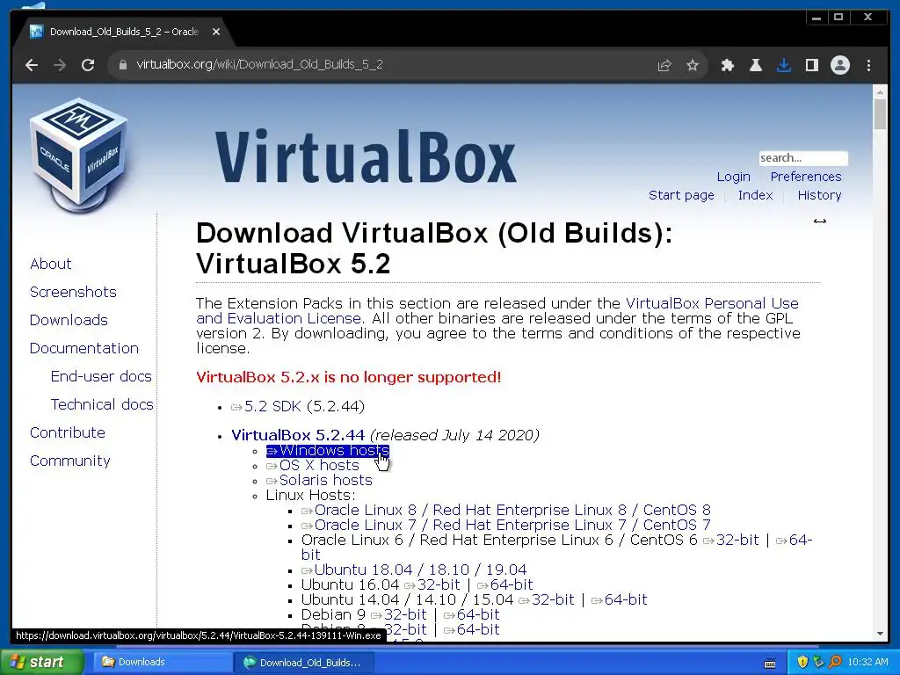Download Ubuntu 16.04 64-bit package

pos(504,584)
